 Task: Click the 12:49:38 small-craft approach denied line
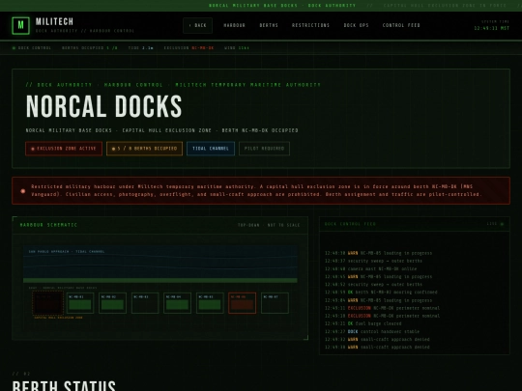[x=377, y=348]
